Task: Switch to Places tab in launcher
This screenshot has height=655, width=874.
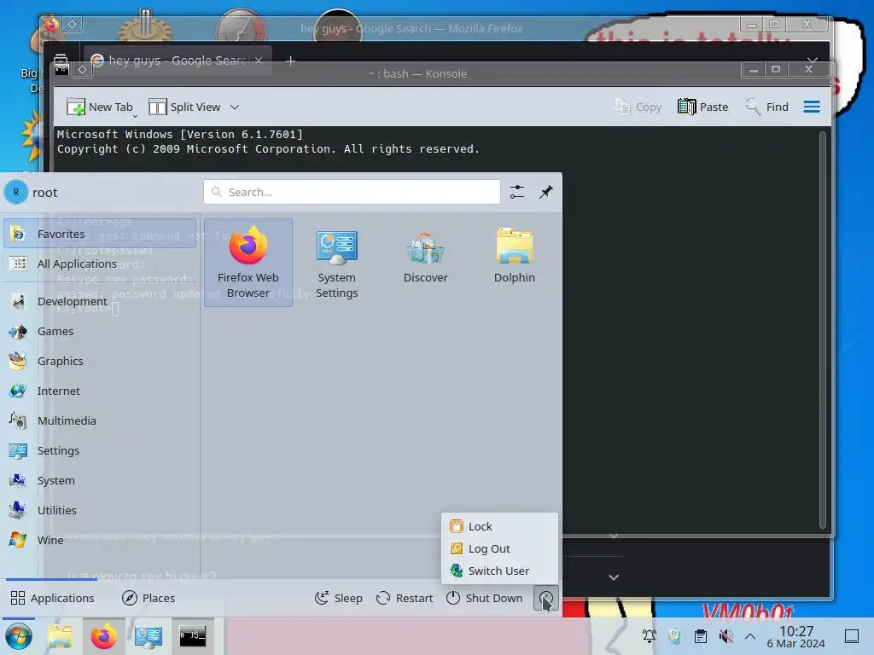Action: [149, 598]
